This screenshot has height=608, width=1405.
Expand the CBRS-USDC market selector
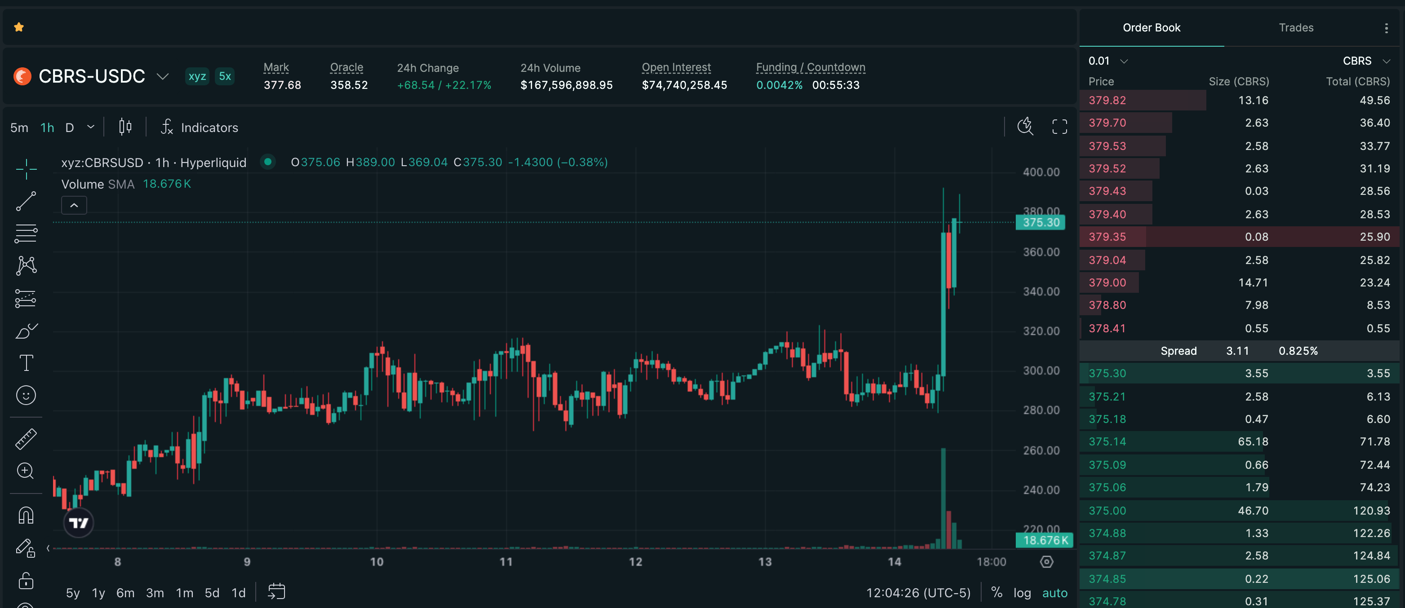tap(163, 76)
